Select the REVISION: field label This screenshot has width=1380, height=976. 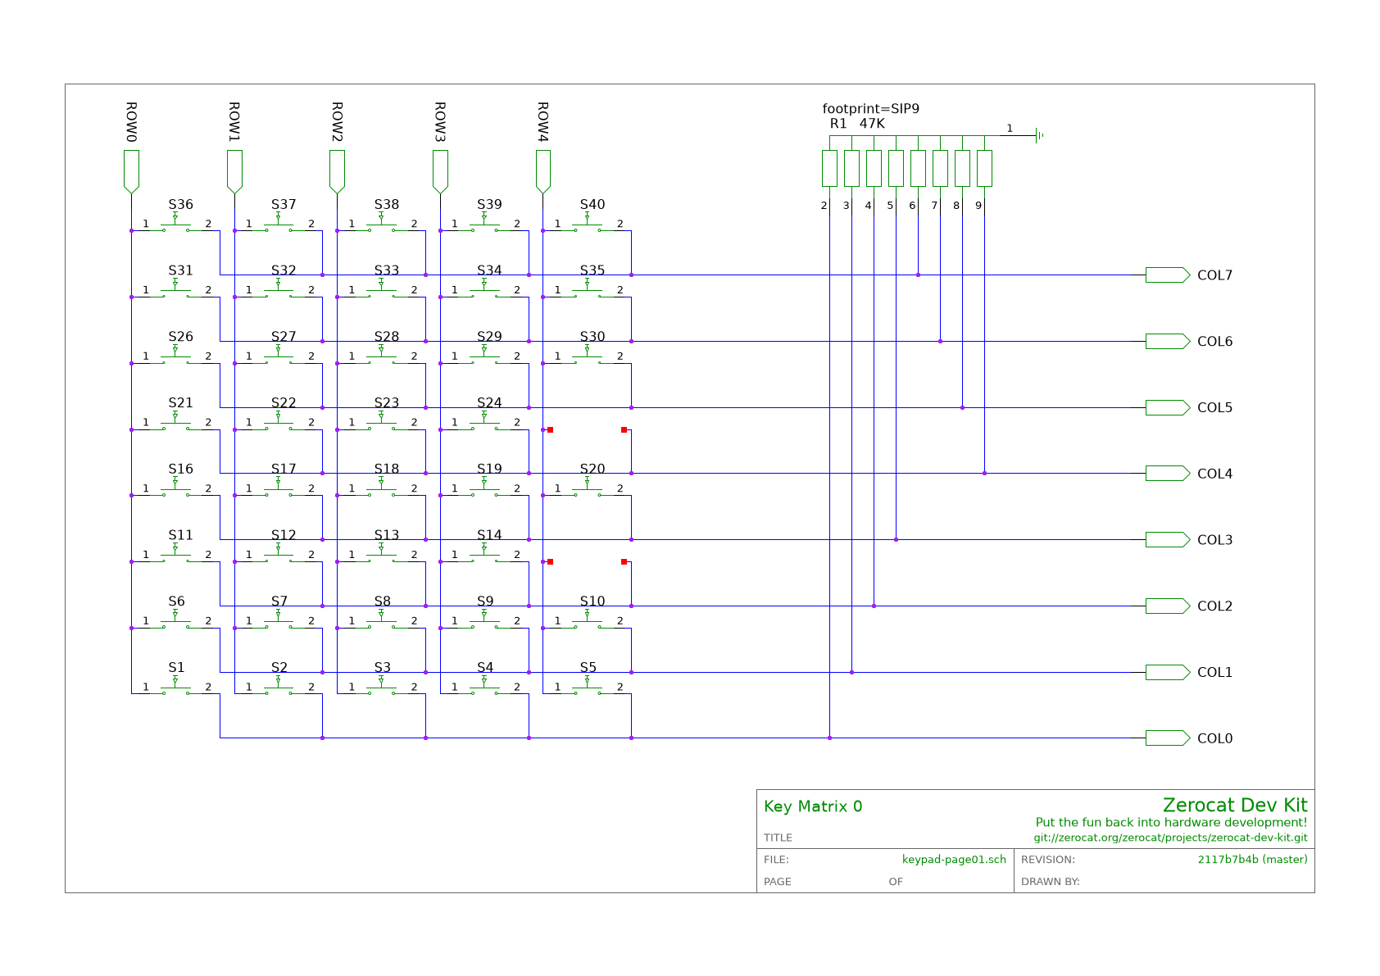tap(1048, 860)
